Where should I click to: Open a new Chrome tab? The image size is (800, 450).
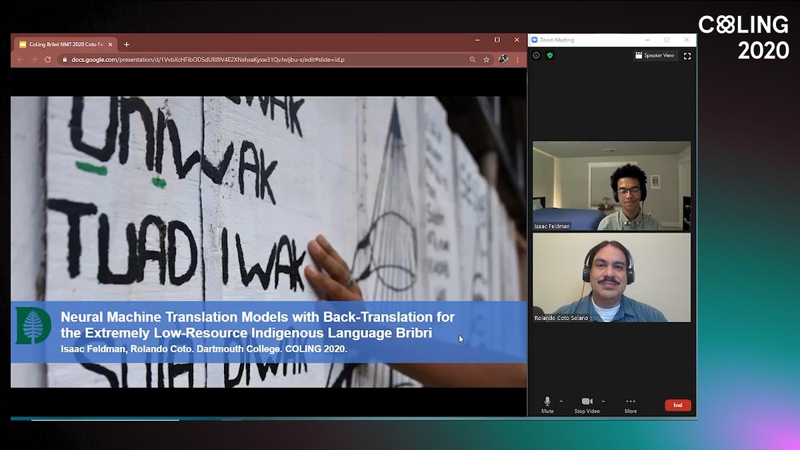127,45
